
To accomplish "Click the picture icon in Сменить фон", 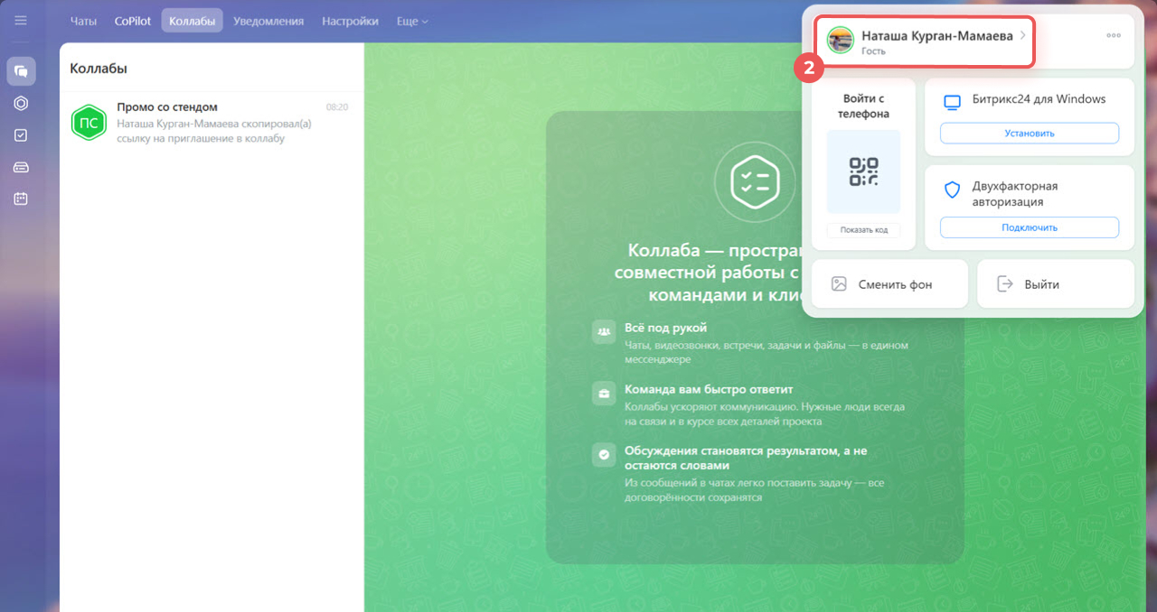I will pyautogui.click(x=839, y=283).
